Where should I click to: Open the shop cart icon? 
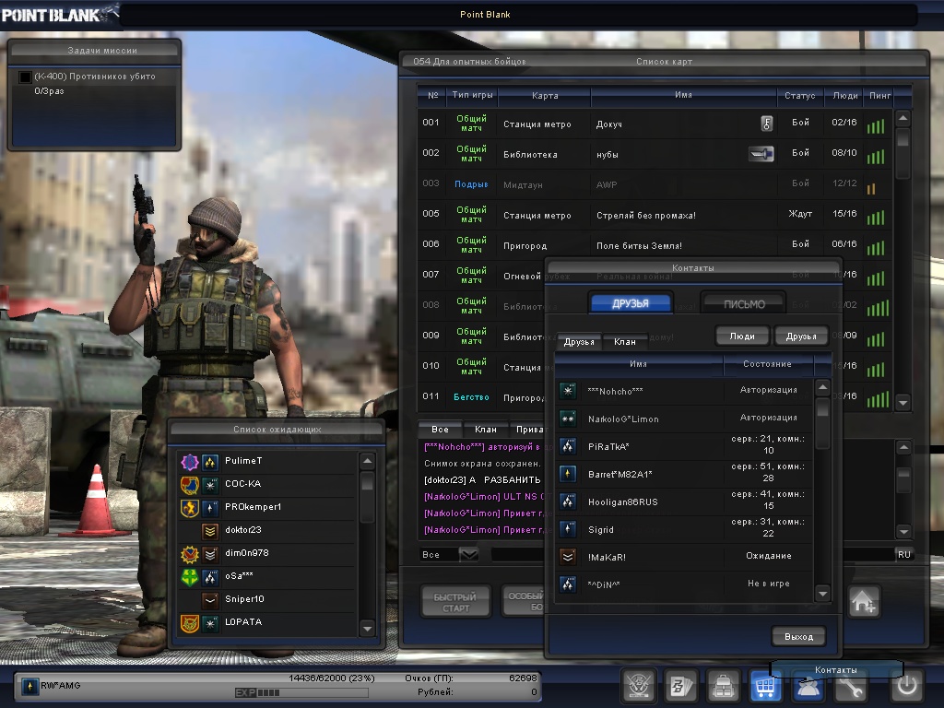click(763, 687)
